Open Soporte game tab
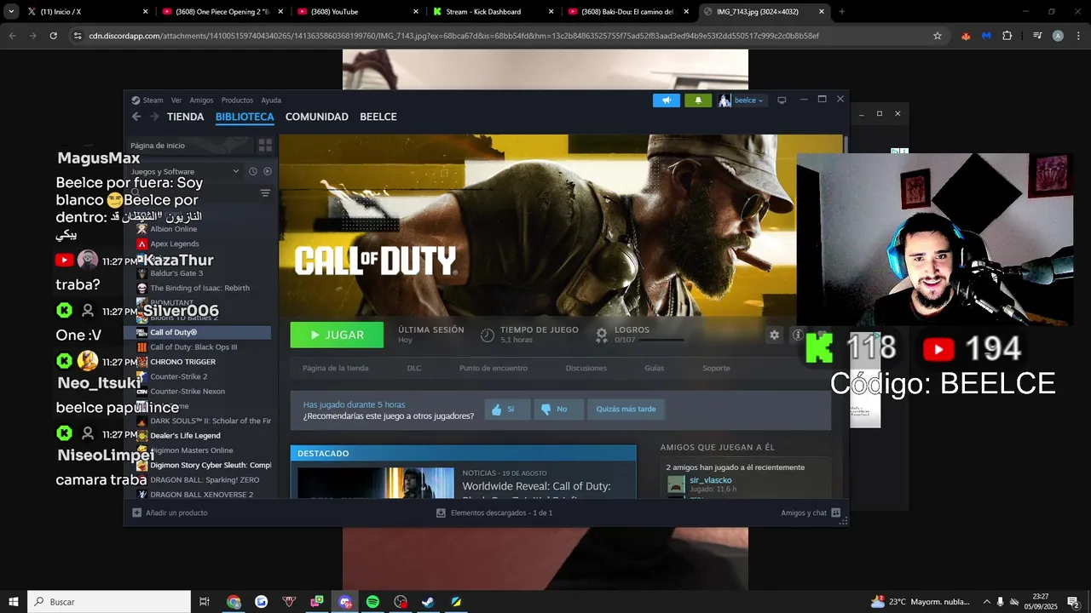1091x613 pixels. point(716,368)
